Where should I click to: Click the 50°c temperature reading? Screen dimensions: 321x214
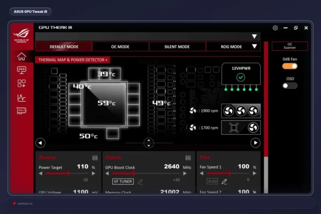coord(88,136)
